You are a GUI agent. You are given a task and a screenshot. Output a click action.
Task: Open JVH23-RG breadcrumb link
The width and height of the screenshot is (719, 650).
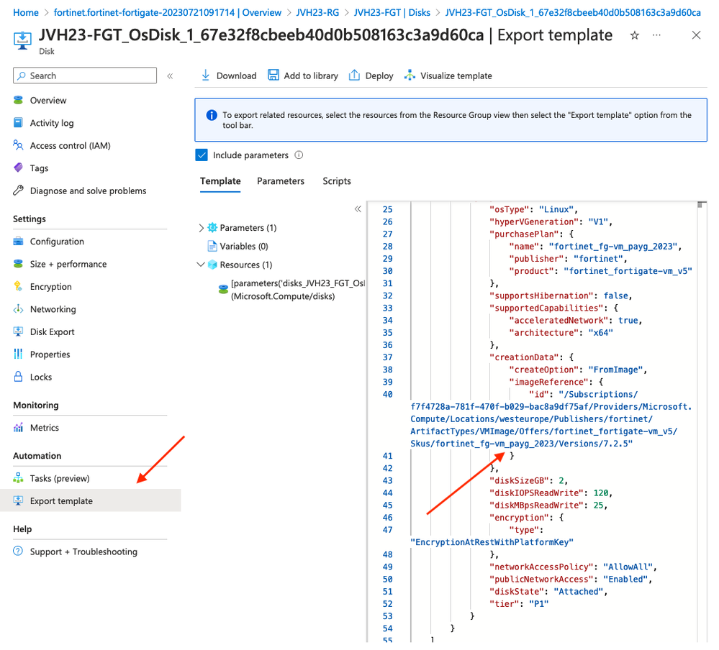pyautogui.click(x=317, y=13)
